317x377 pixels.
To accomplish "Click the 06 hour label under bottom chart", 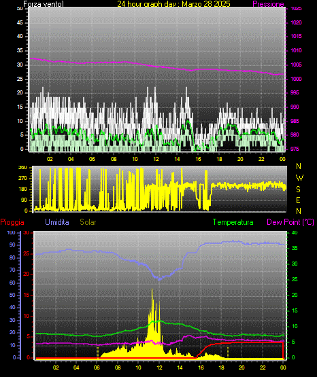I will coord(97,367).
